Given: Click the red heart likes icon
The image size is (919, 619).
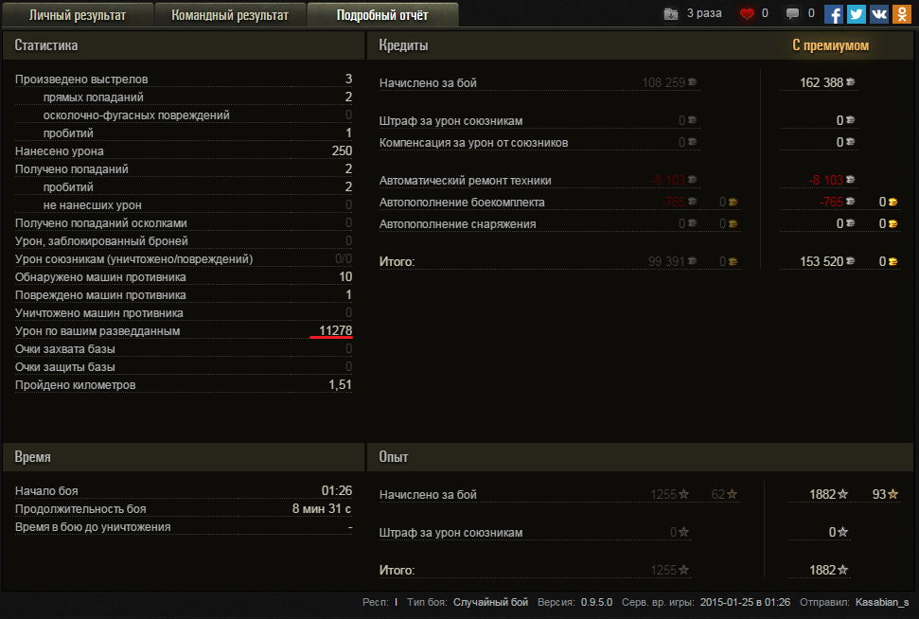Looking at the screenshot, I should tap(747, 13).
